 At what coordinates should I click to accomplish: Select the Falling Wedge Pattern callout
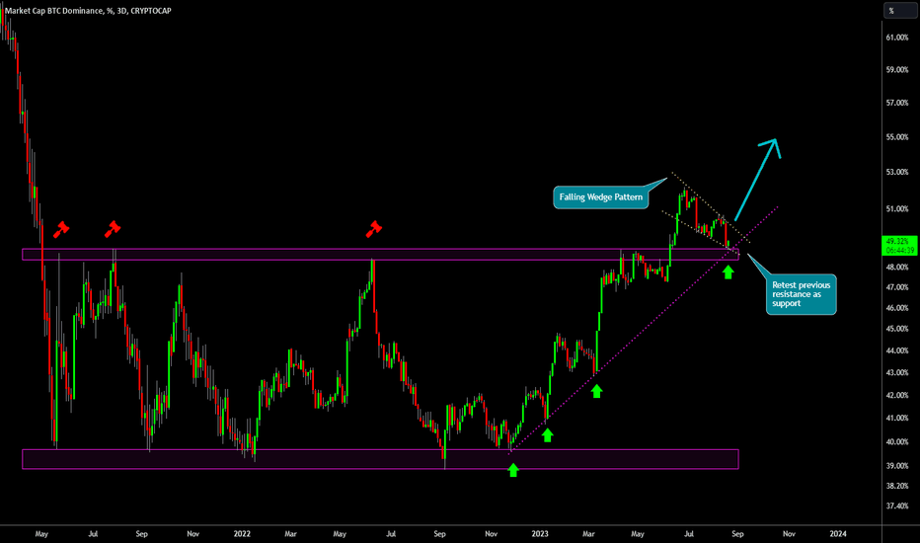[x=601, y=197]
